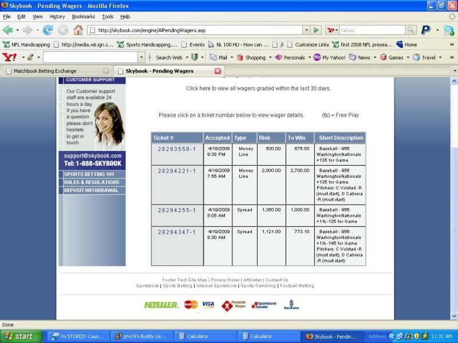The width and height of the screenshot is (458, 343).
Task: Open the Tools menu
Action: [x=108, y=17]
